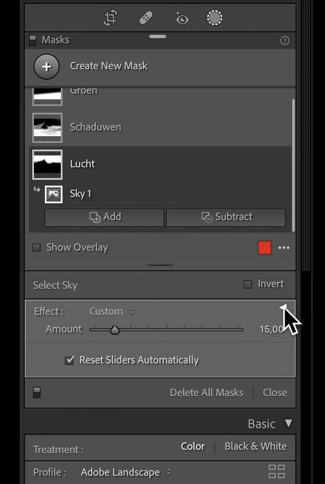Click the red overlay color swatch
325x484 pixels.
265,248
